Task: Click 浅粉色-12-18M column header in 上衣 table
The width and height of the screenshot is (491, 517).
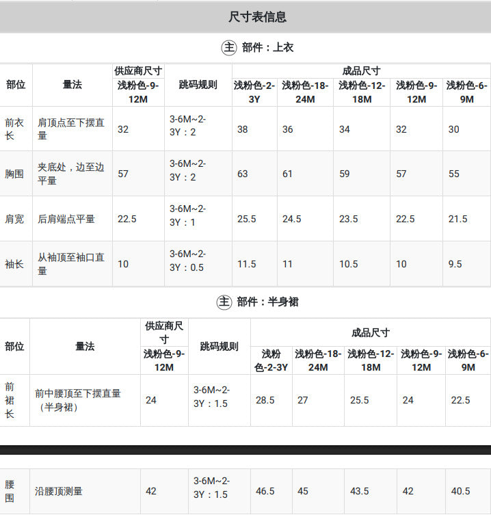Action: pyautogui.click(x=362, y=92)
